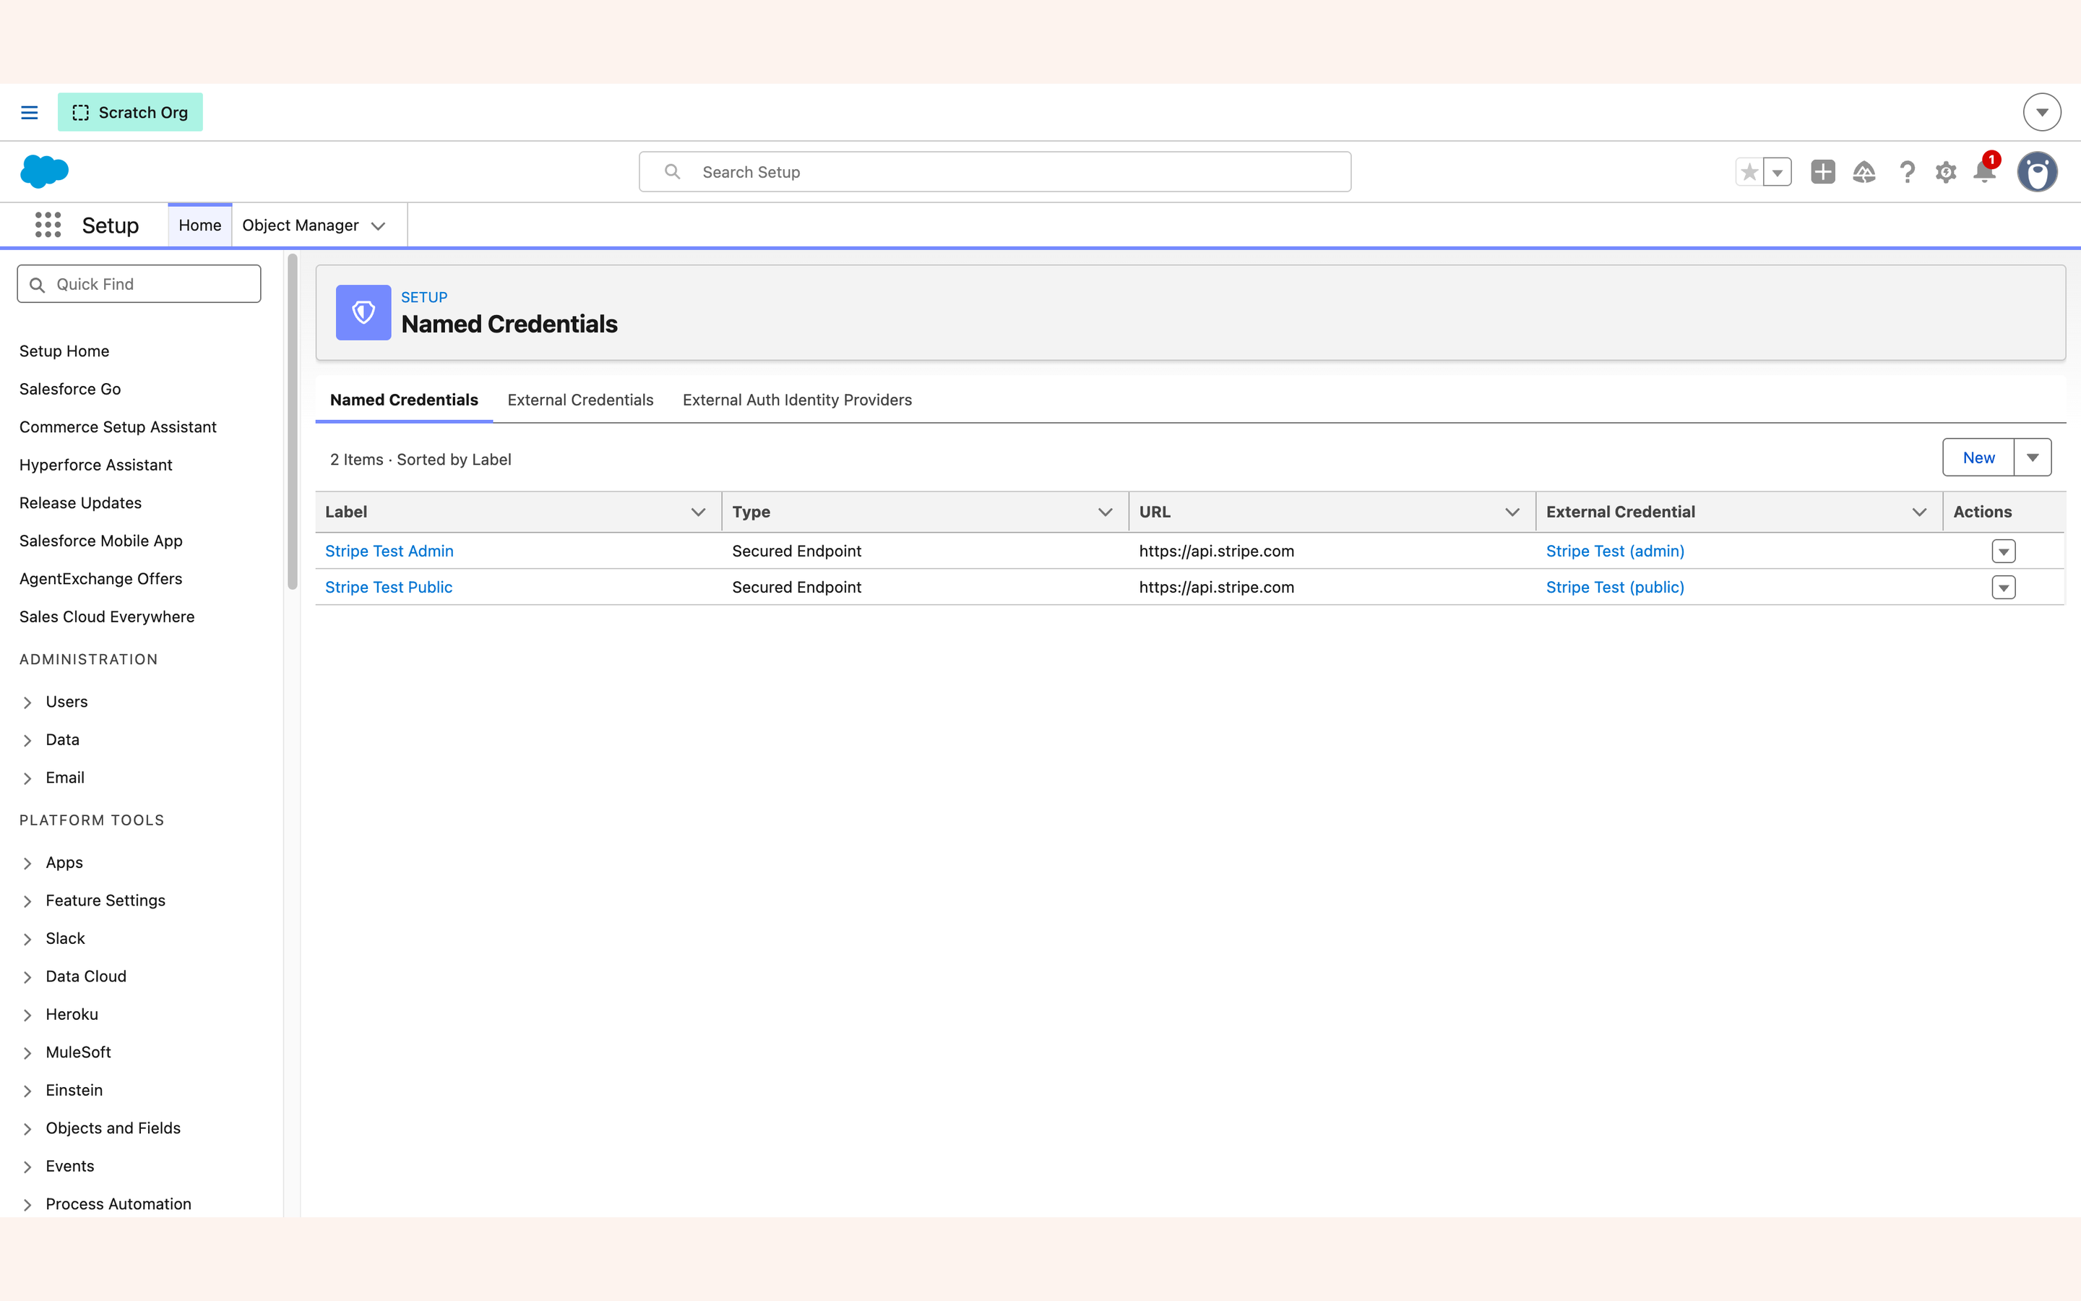This screenshot has height=1301, width=2081.
Task: Open the Stripe Test Public link
Action: tap(389, 587)
